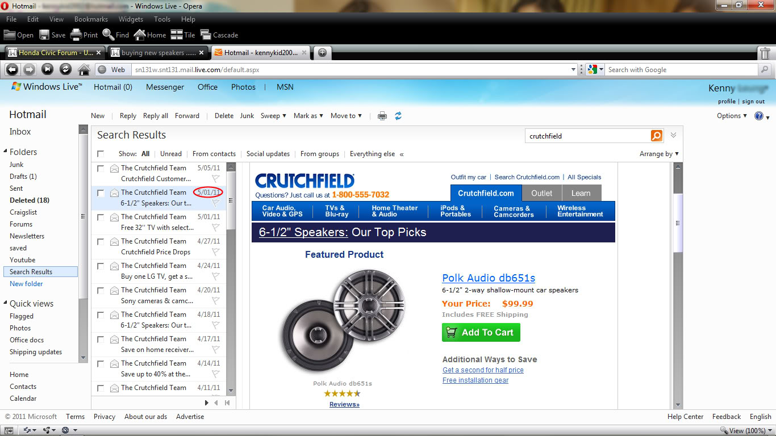Open the Arrange by dropdown
The width and height of the screenshot is (776, 436).
(x=659, y=154)
